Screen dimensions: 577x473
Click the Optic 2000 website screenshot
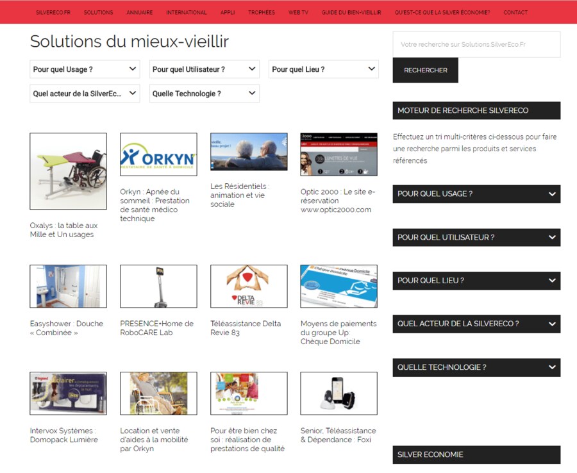[x=339, y=154]
